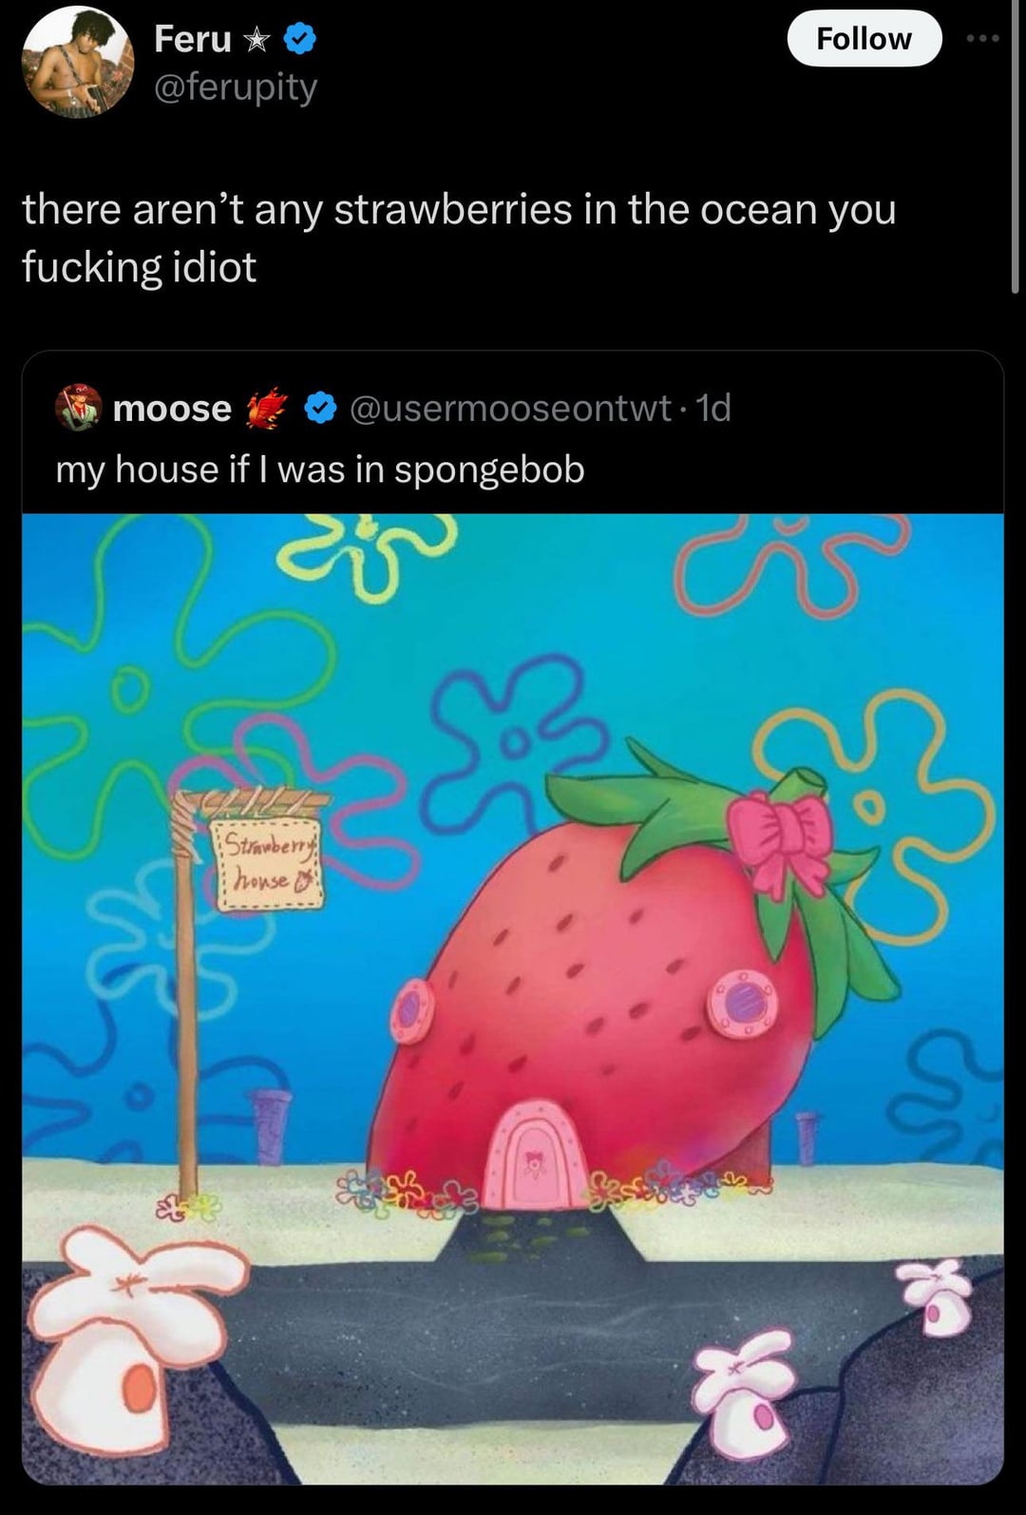
Task: Open the three-dot more options menu
Action: coord(983,38)
